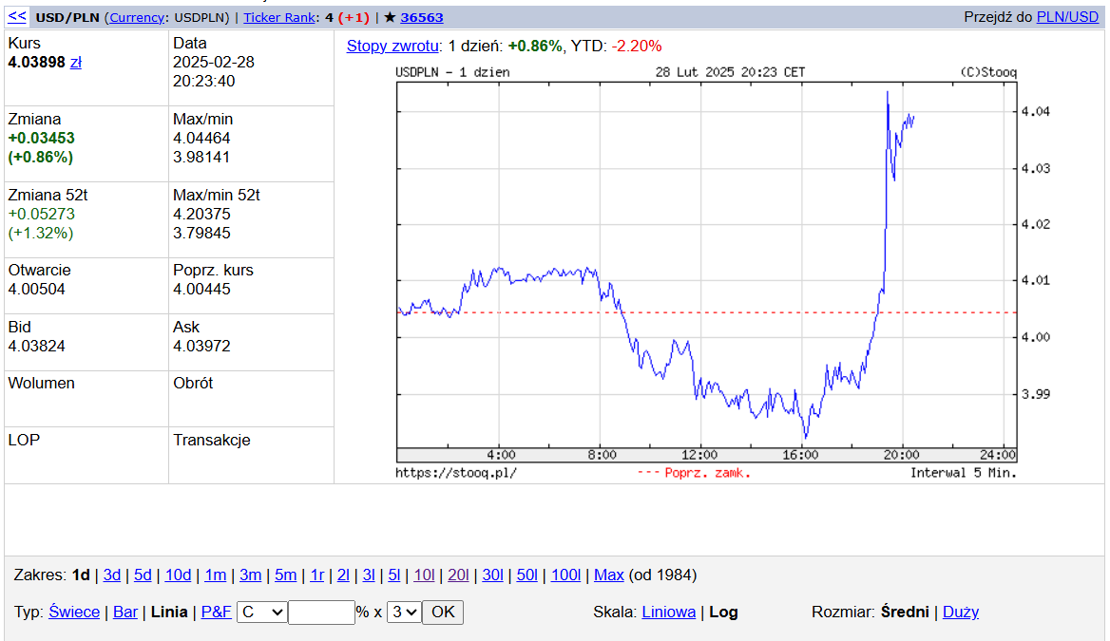Open the Stopy zwrotu returns link
1110x641 pixels.
coord(392,46)
